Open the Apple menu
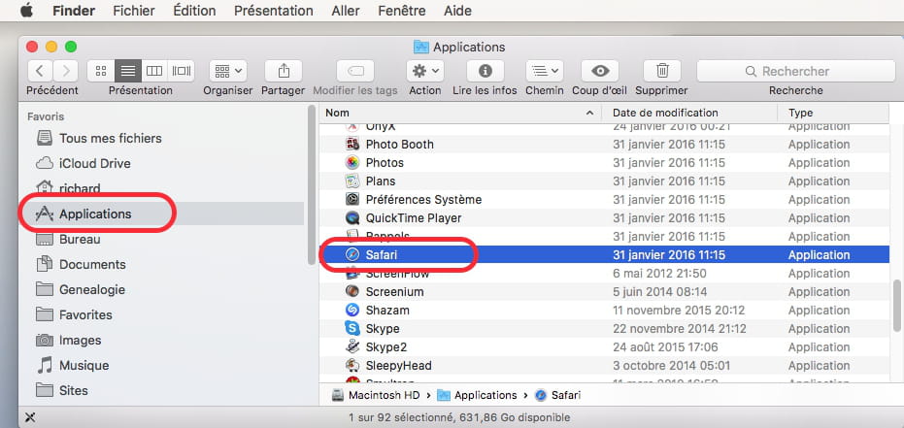This screenshot has width=904, height=428. pyautogui.click(x=26, y=11)
